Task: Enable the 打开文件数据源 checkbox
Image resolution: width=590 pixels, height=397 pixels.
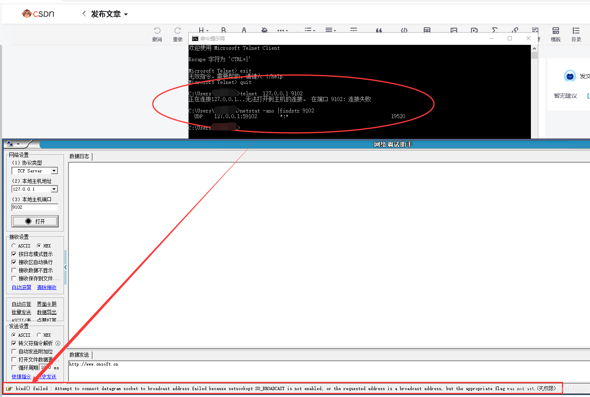Action: click(x=14, y=360)
